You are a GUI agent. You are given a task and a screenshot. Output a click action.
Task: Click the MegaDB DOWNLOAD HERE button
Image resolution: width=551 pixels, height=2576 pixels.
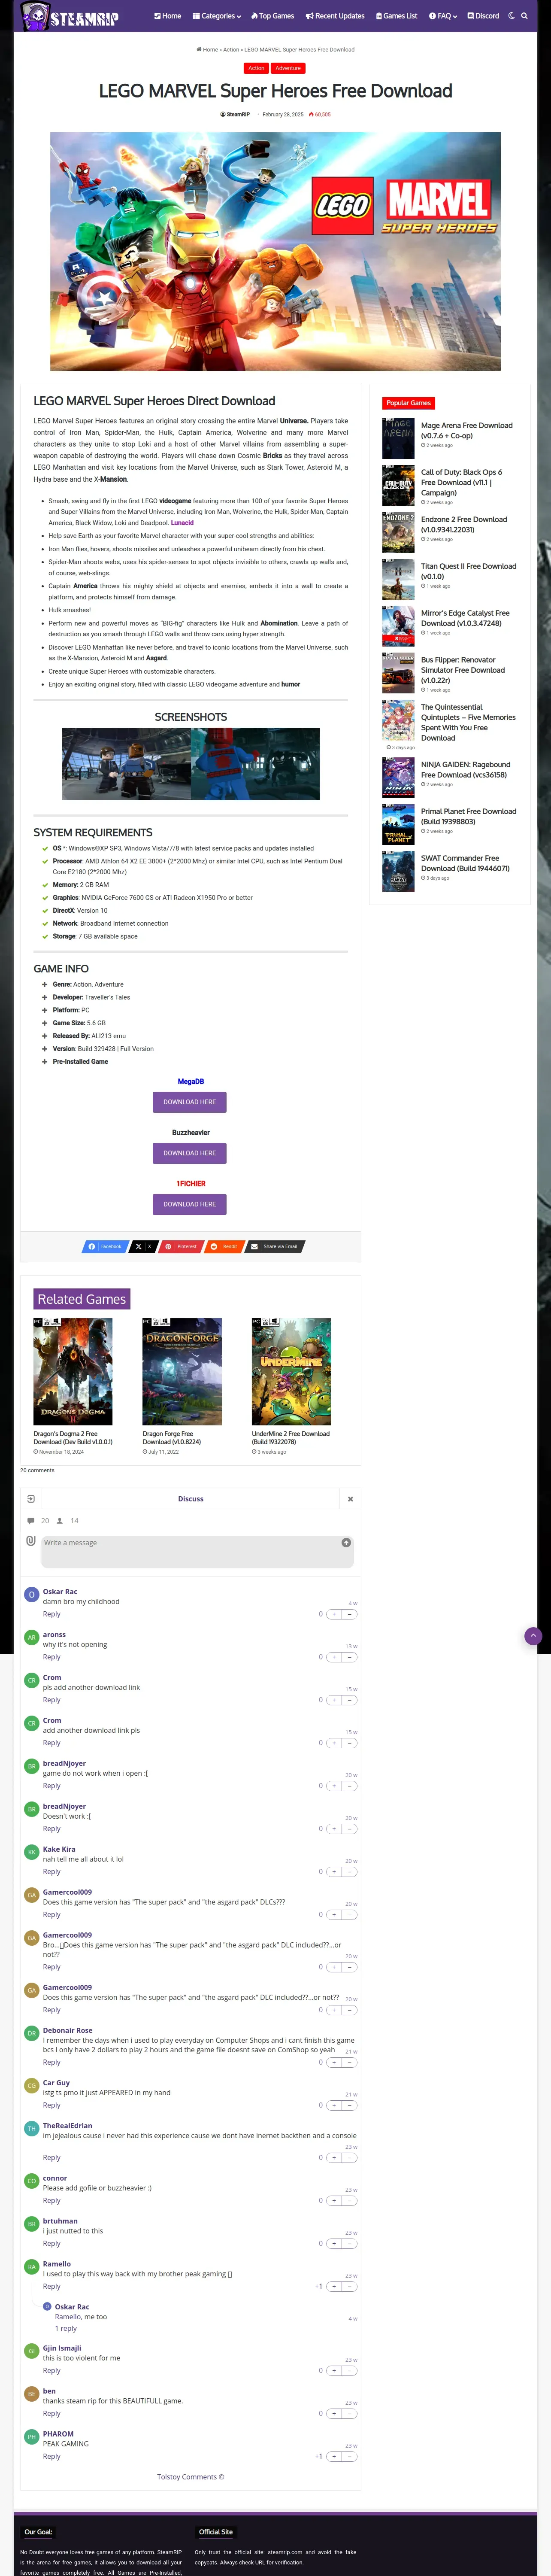(189, 1102)
